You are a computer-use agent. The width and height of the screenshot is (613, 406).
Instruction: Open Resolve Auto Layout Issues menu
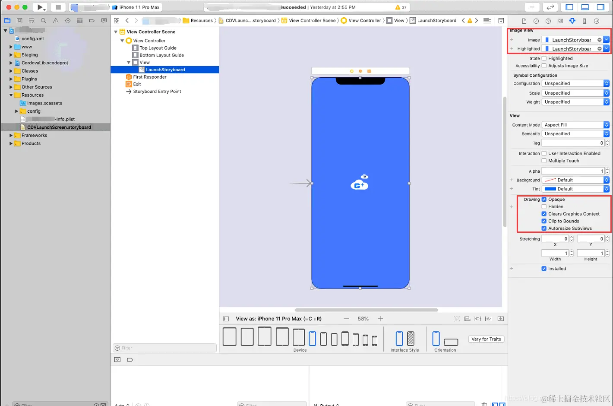pyautogui.click(x=488, y=319)
